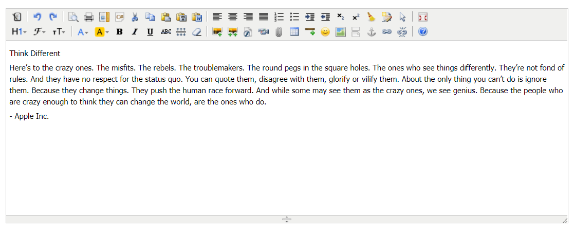Remove hyperlink with broken chain icon
This screenshot has width=574, height=230.
[x=402, y=32]
